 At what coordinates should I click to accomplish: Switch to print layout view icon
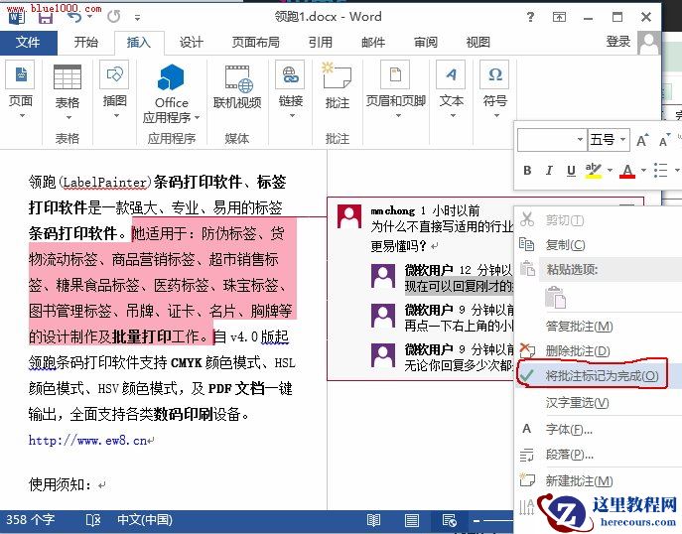(x=411, y=520)
